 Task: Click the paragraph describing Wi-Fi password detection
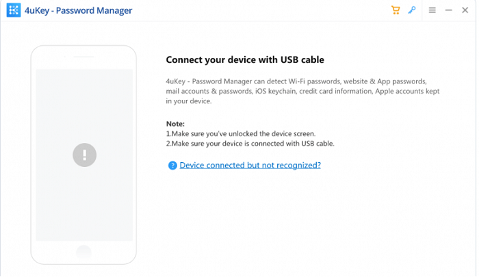point(296,81)
